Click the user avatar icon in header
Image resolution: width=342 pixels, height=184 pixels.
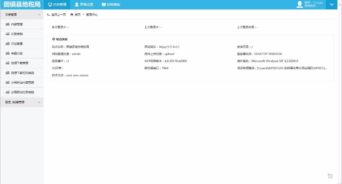300,5
